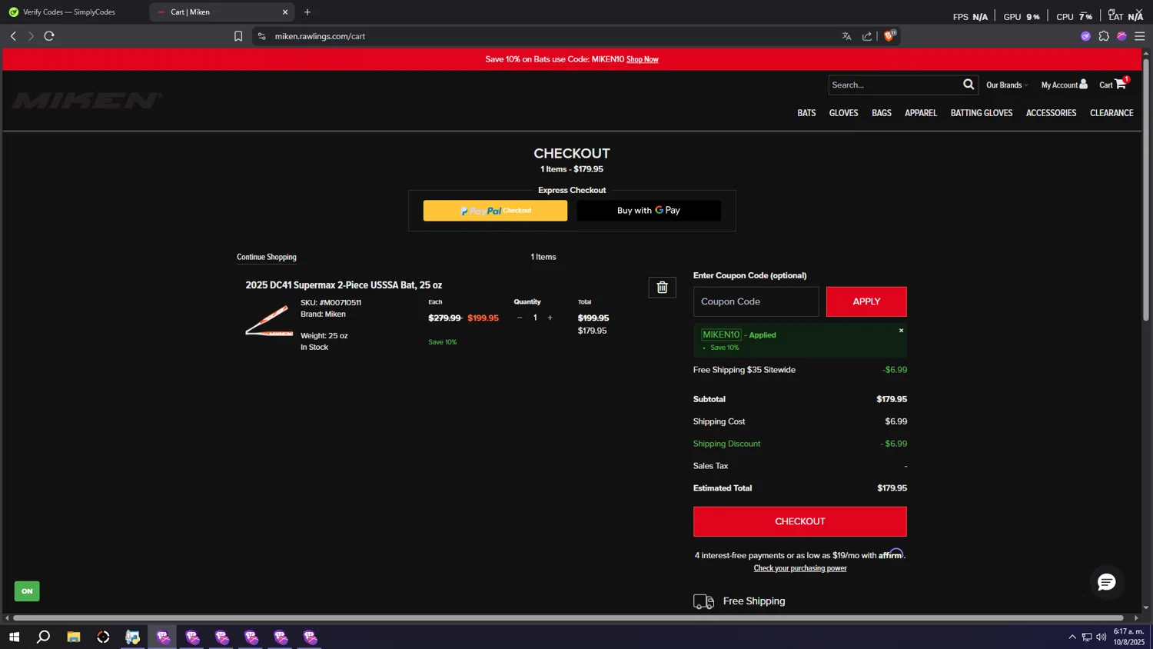The width and height of the screenshot is (1153, 649).
Task: Open the translate page icon
Action: 846,36
